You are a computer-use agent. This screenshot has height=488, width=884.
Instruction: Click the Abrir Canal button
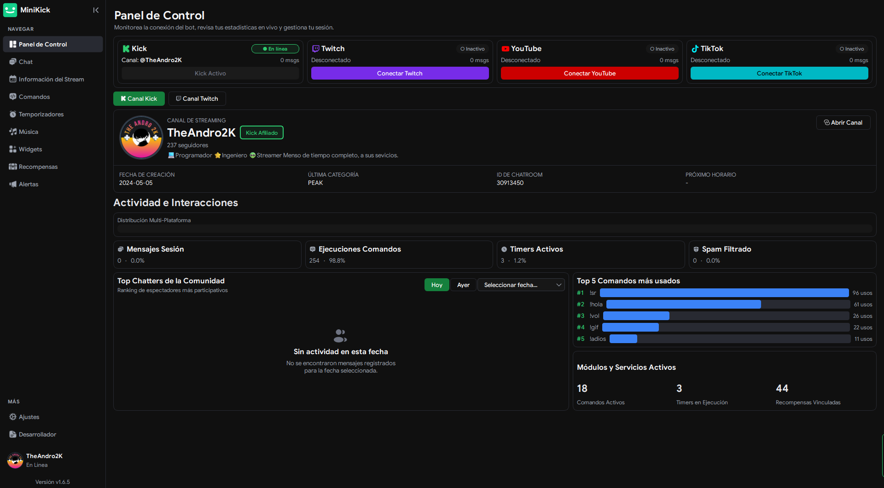pos(843,122)
